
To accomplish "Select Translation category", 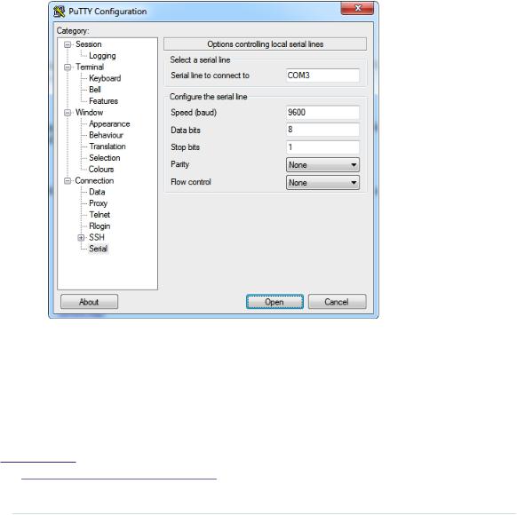I will [107, 147].
